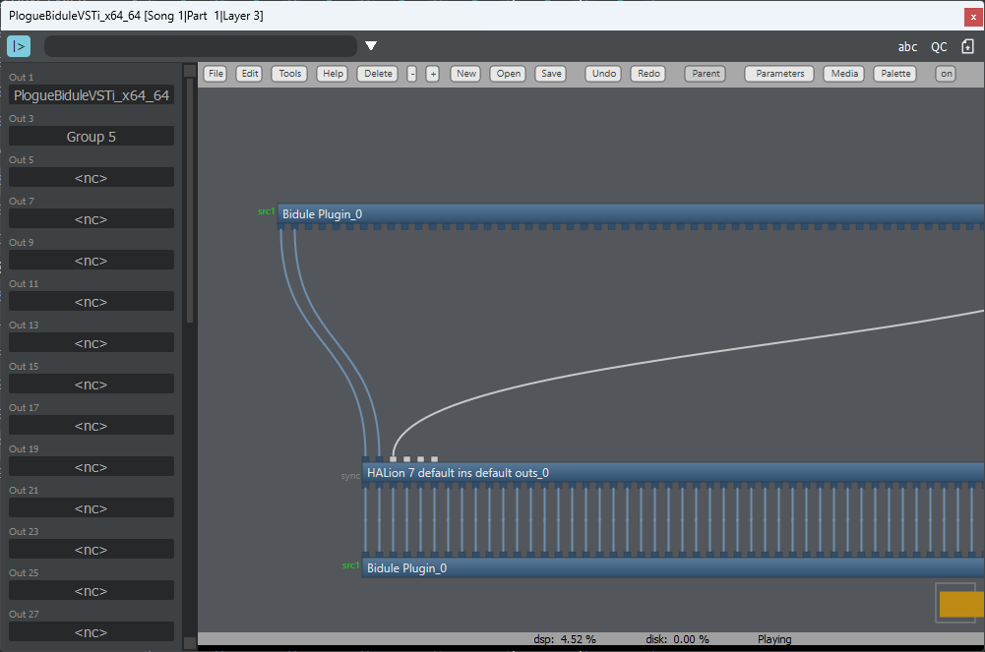Click the scrollbar down button in outputs list
The image size is (985, 652).
click(190, 643)
